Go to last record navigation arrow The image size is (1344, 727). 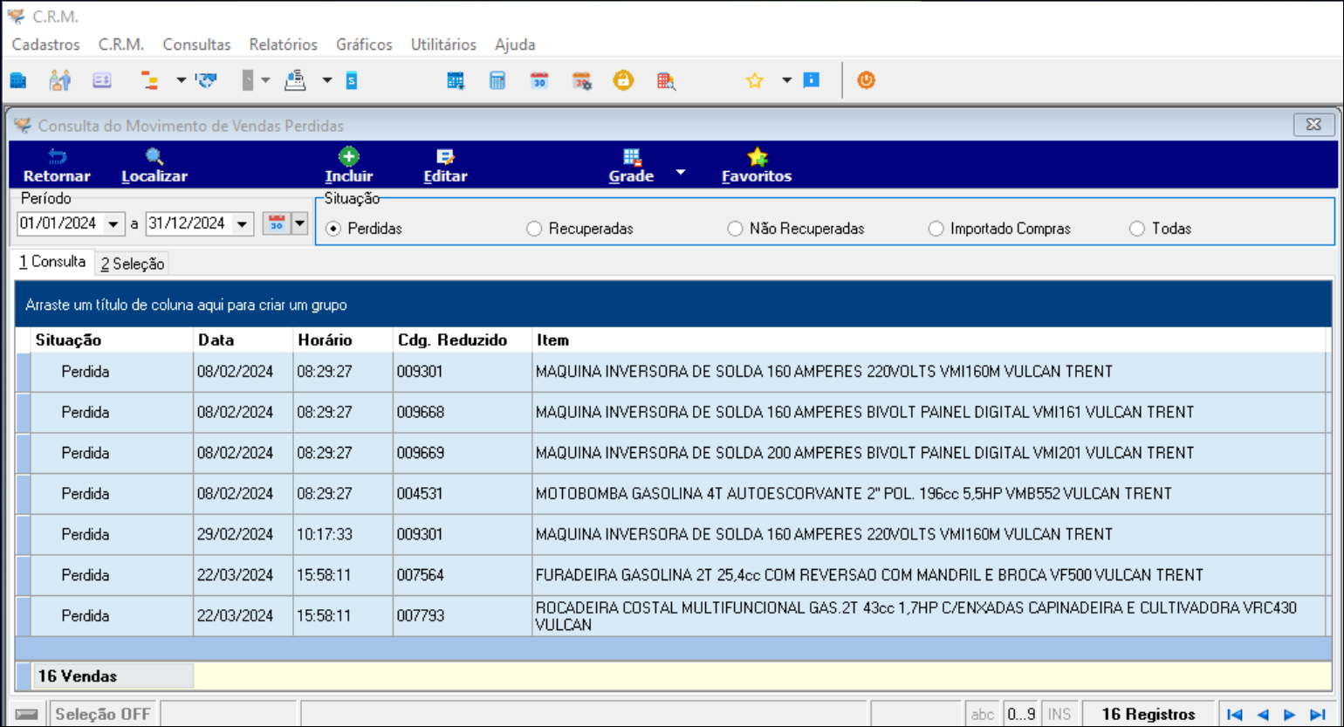[x=1318, y=714]
